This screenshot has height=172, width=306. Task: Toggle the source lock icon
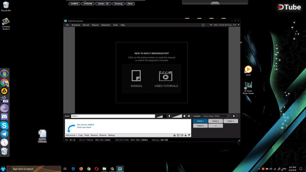point(175,135)
